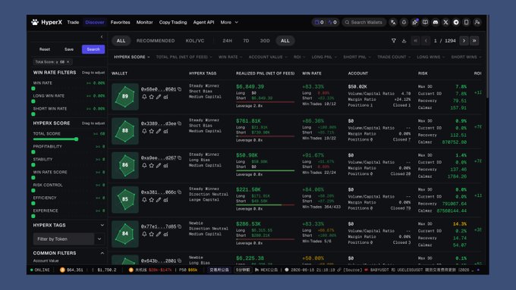
Task: Select the Recommended wallets tab
Action: coord(156,41)
